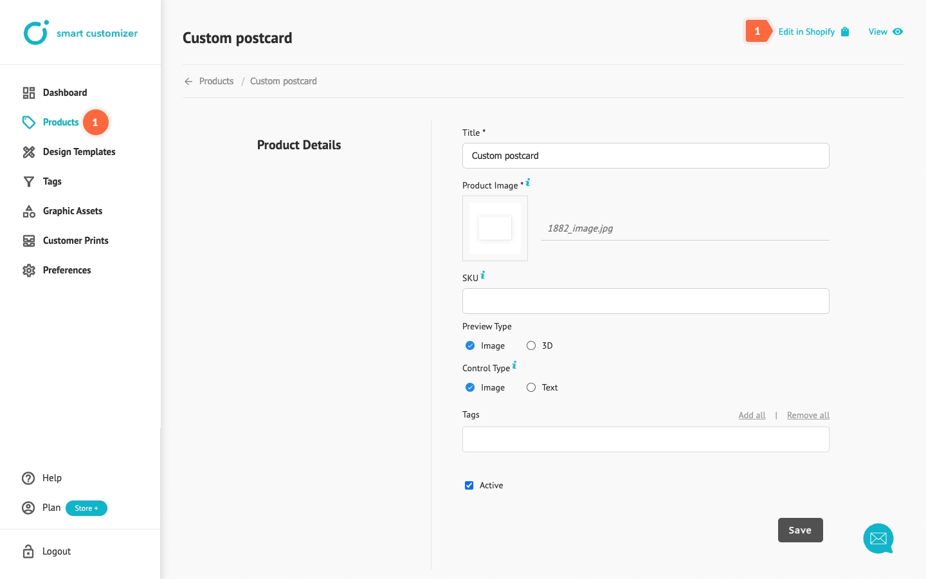Show the SKU info icon
926x579 pixels.
[x=483, y=275]
